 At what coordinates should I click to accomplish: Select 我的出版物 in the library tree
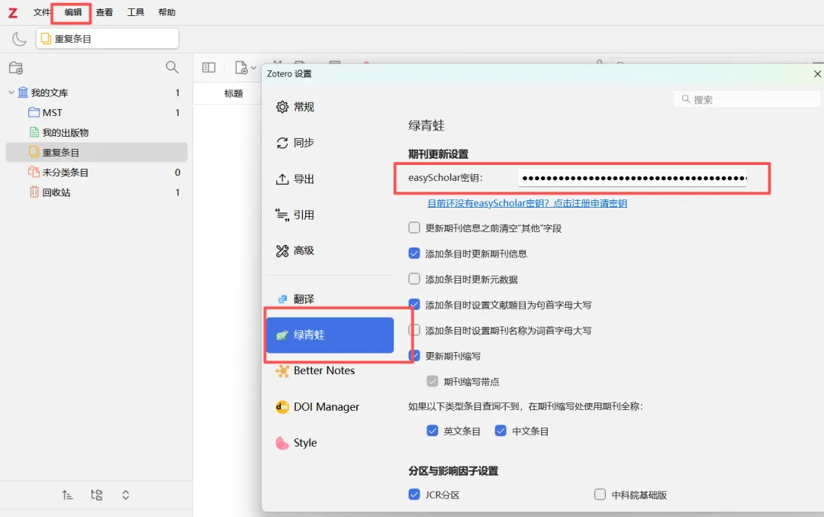click(97, 133)
